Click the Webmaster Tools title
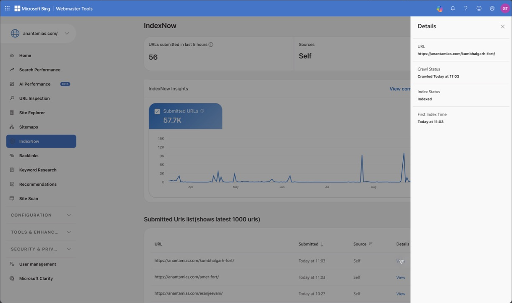 (x=74, y=8)
